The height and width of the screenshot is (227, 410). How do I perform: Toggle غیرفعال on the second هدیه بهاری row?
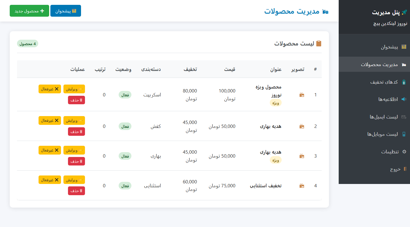[x=49, y=150]
